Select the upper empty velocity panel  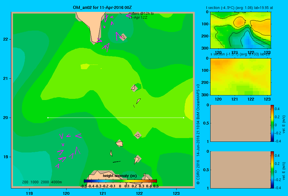240,123
